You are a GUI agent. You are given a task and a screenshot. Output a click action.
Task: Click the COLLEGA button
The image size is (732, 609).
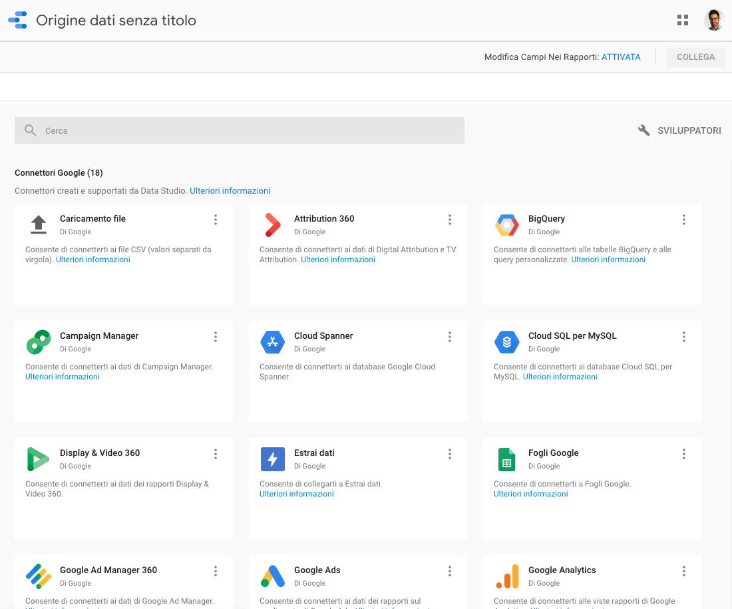(695, 57)
